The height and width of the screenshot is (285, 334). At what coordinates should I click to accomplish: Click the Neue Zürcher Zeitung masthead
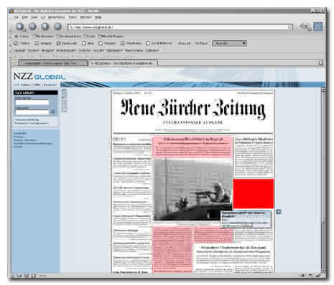click(x=193, y=109)
